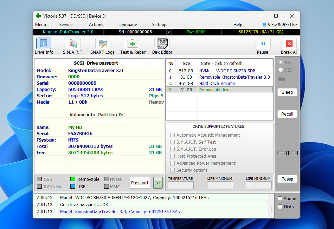Select the PIO radio button
The width and height of the screenshot is (334, 229).
[x=281, y=70]
